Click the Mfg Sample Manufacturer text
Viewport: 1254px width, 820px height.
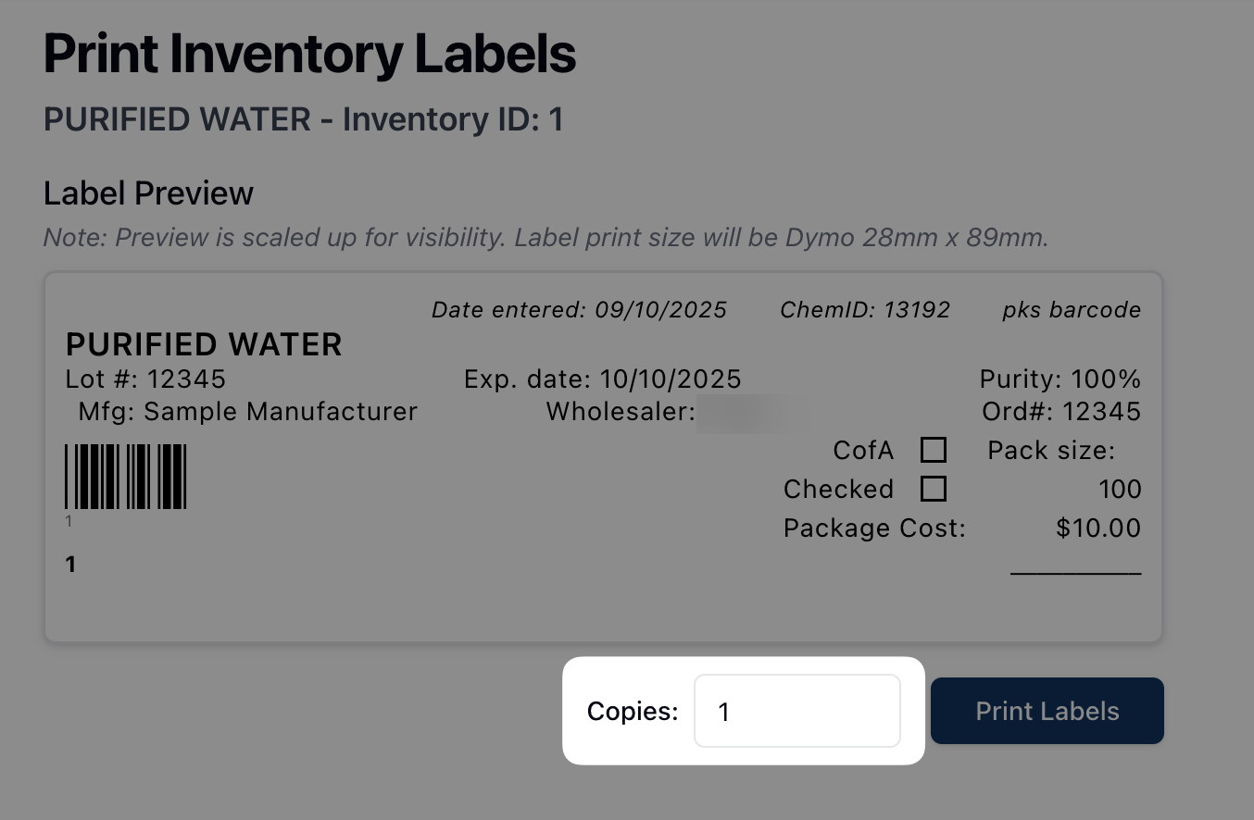click(x=247, y=411)
